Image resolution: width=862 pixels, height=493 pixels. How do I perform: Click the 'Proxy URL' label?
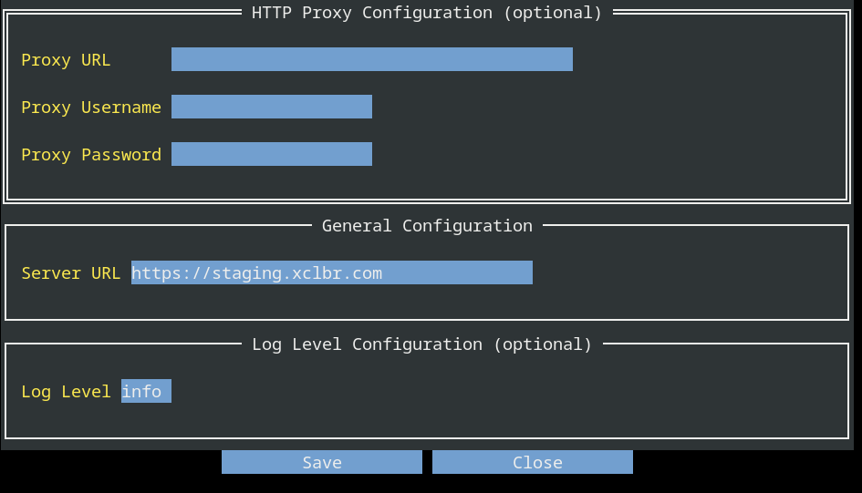tap(66, 60)
